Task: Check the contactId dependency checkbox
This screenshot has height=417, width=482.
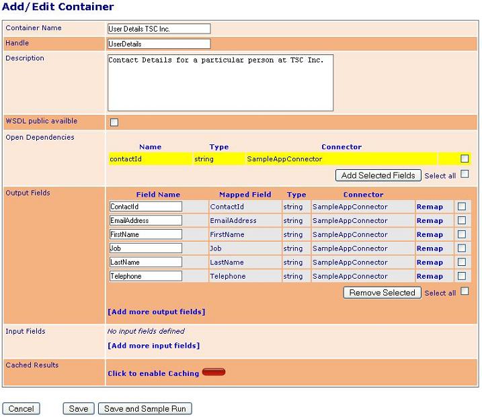Action: tap(465, 158)
